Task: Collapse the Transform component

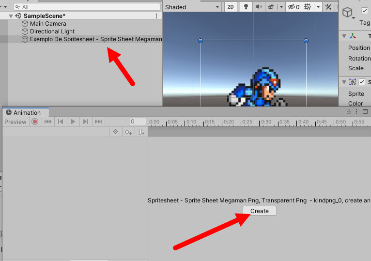Action: 344,36
